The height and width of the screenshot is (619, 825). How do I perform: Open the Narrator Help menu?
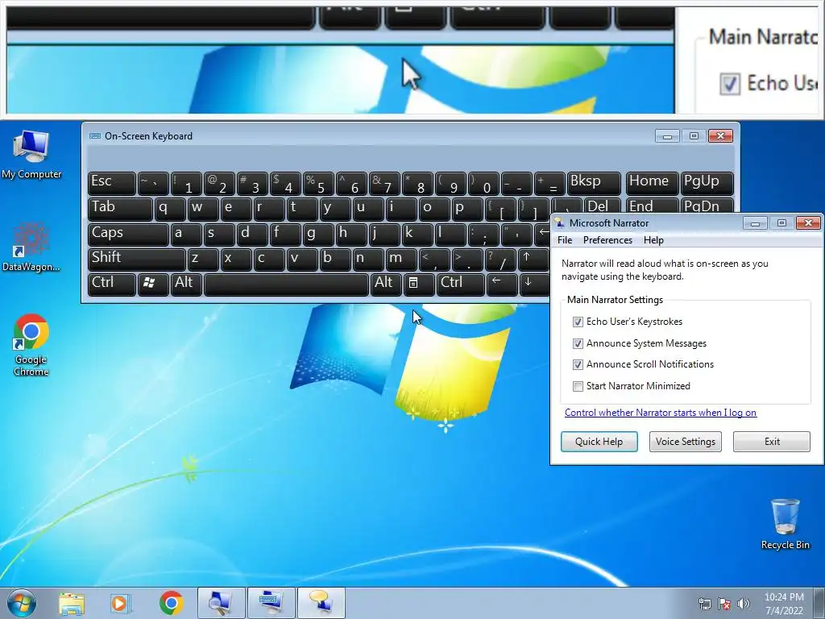653,240
